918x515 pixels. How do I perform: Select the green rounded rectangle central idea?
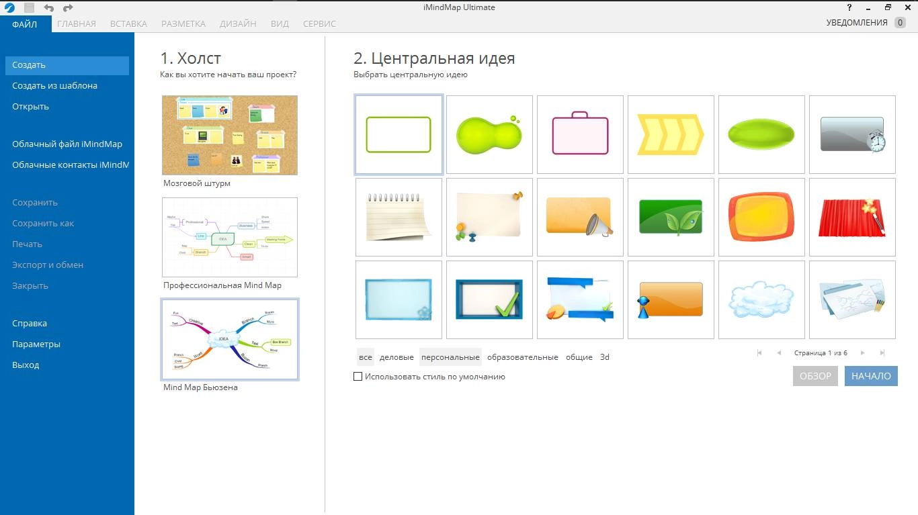pyautogui.click(x=399, y=134)
